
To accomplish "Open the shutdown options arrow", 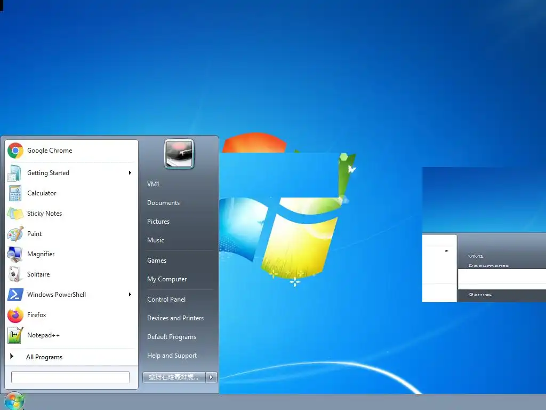I will point(211,377).
